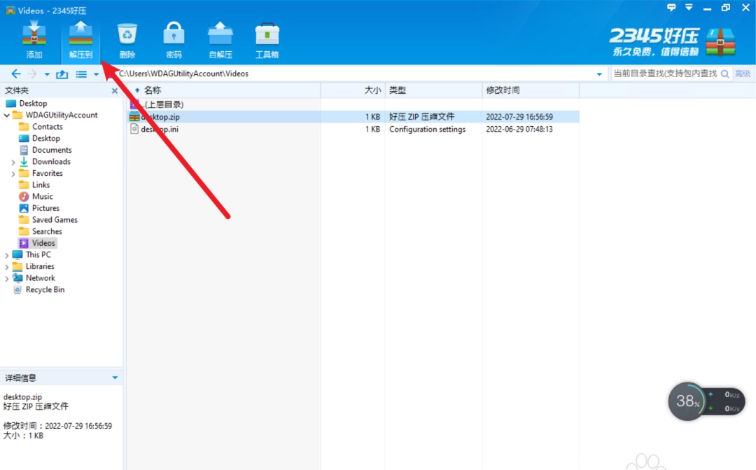Go back with the left arrow

tap(15, 74)
